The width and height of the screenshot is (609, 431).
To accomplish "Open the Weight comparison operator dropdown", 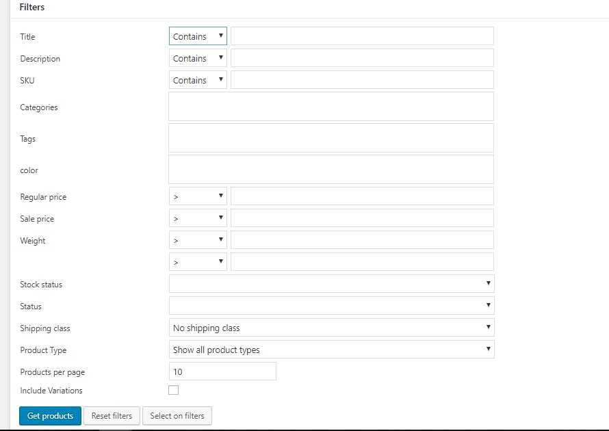I will [198, 240].
